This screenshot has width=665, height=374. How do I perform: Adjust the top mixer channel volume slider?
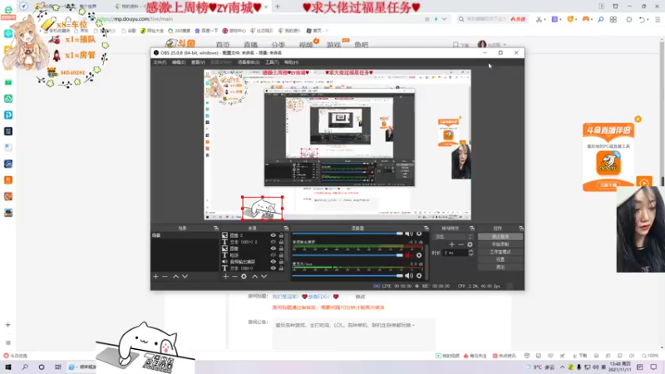point(347,234)
